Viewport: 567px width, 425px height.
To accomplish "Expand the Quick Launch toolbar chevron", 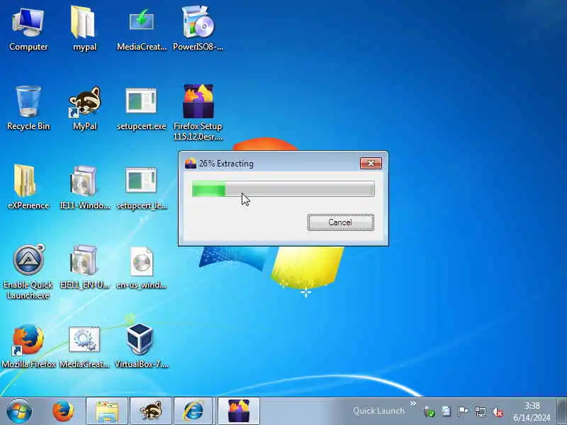I will click(412, 403).
